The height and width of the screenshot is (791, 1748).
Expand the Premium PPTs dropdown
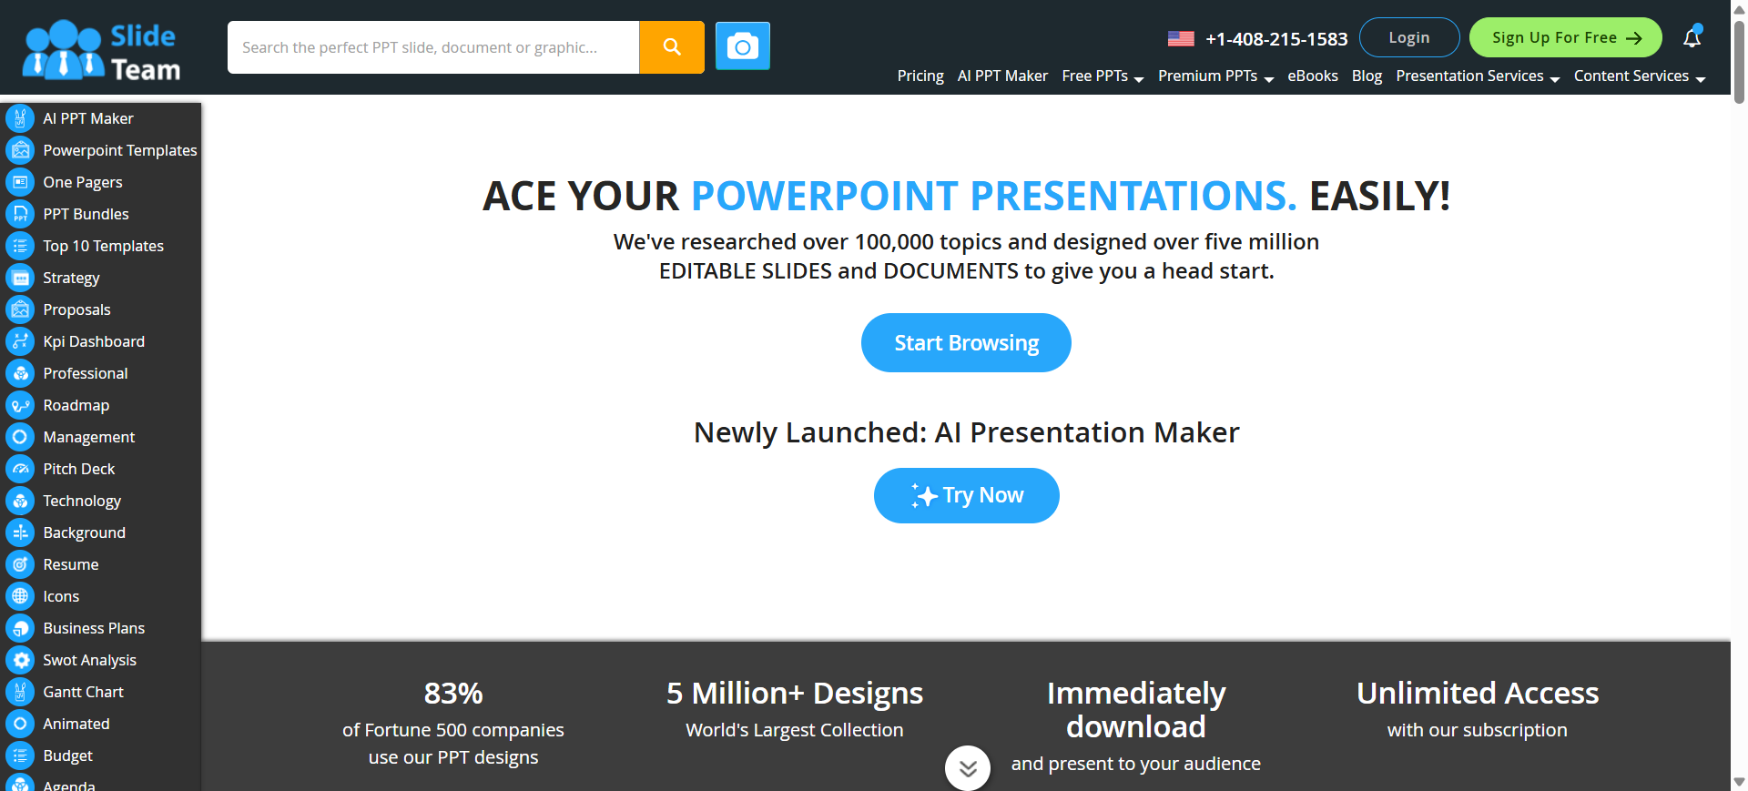[1214, 76]
